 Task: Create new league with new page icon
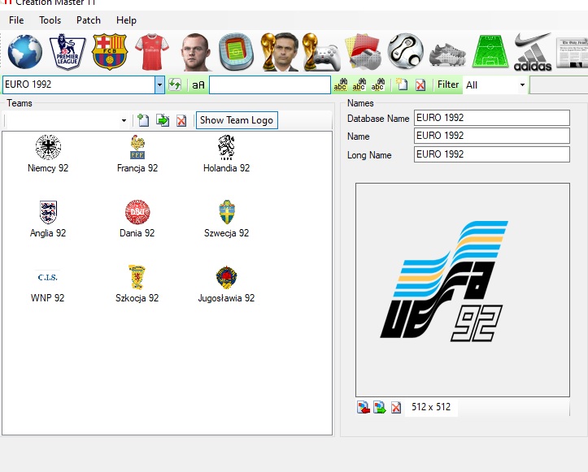[402, 84]
